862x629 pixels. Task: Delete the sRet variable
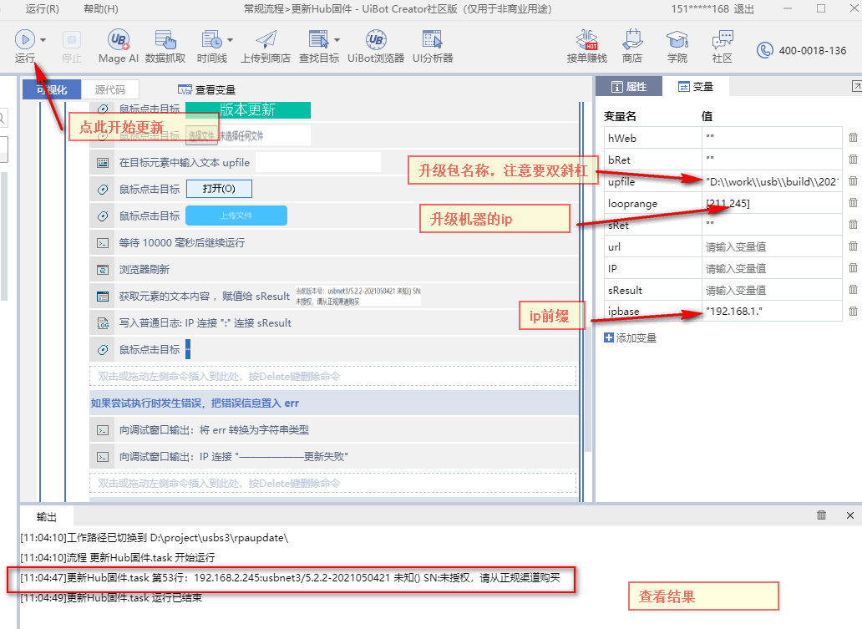853,225
